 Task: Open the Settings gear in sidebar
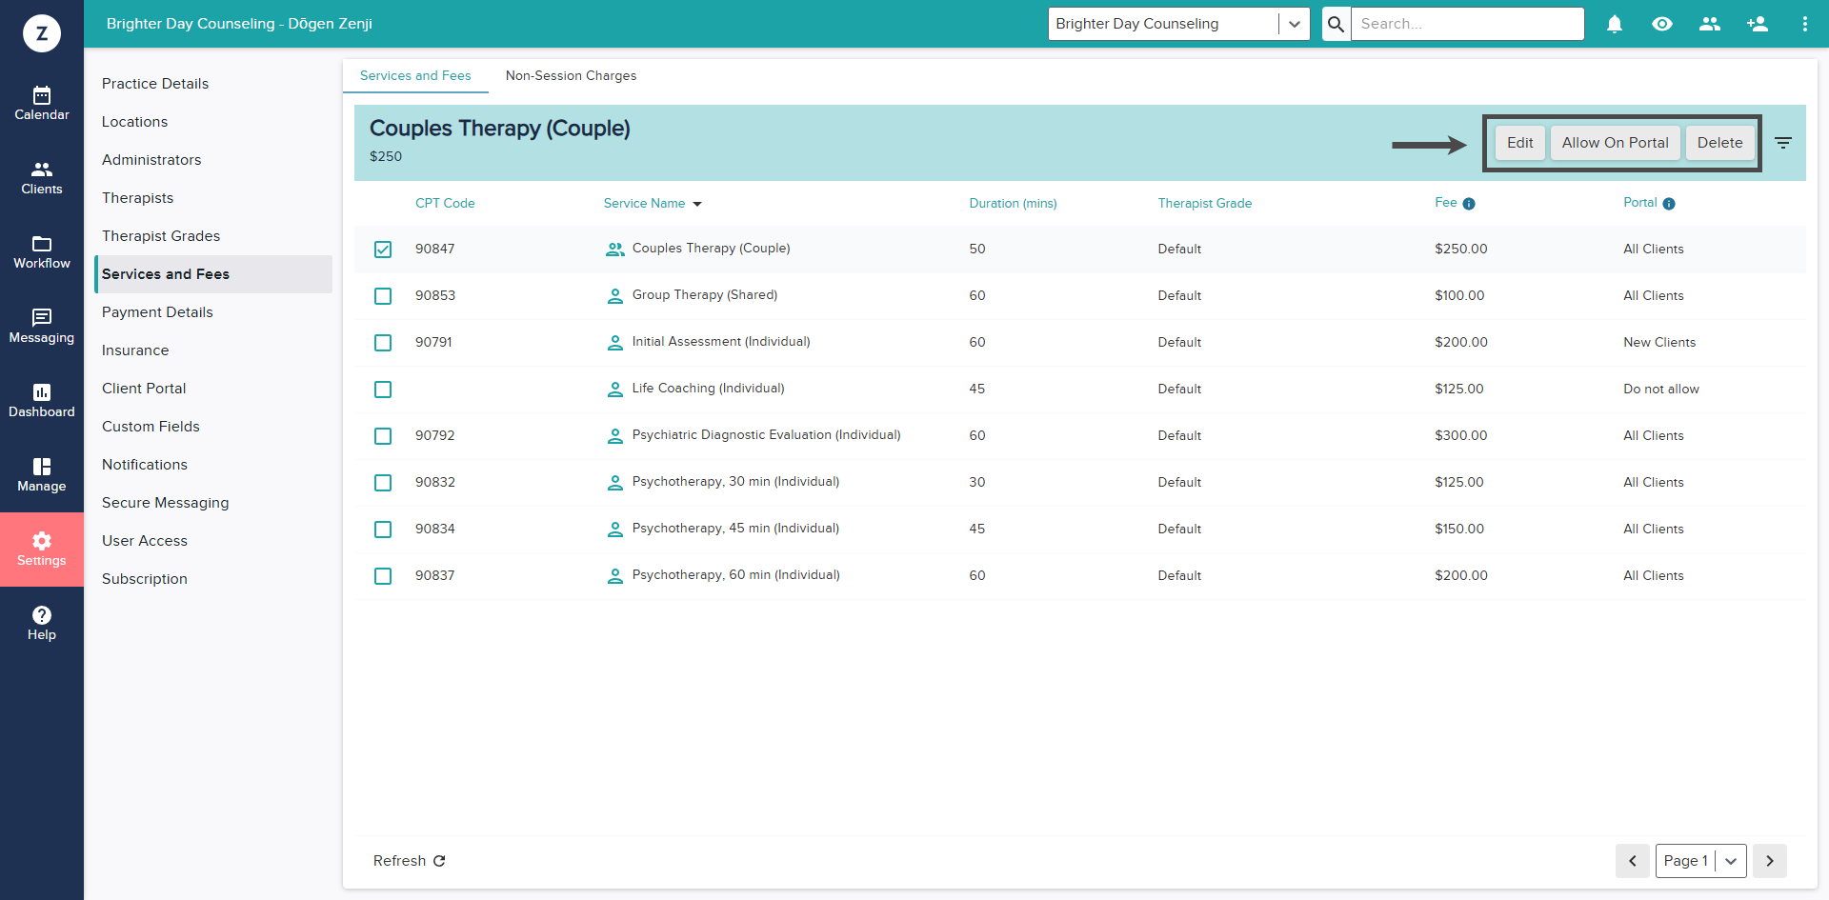pyautogui.click(x=42, y=550)
